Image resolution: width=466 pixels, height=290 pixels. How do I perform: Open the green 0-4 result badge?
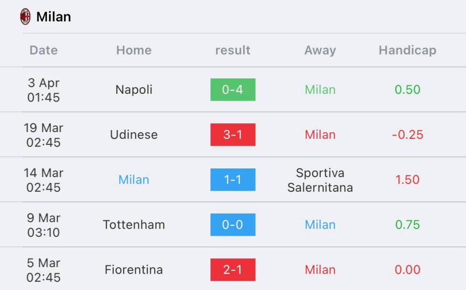(x=233, y=90)
